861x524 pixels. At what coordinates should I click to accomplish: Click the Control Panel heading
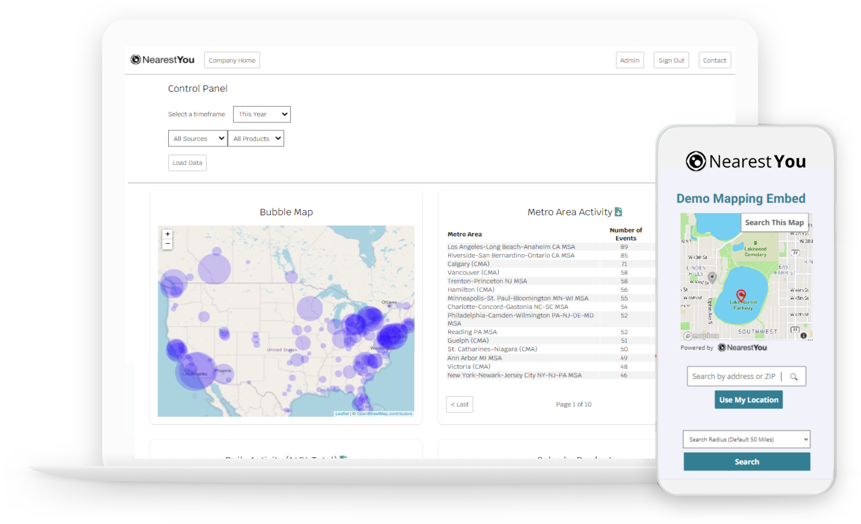[x=197, y=88]
